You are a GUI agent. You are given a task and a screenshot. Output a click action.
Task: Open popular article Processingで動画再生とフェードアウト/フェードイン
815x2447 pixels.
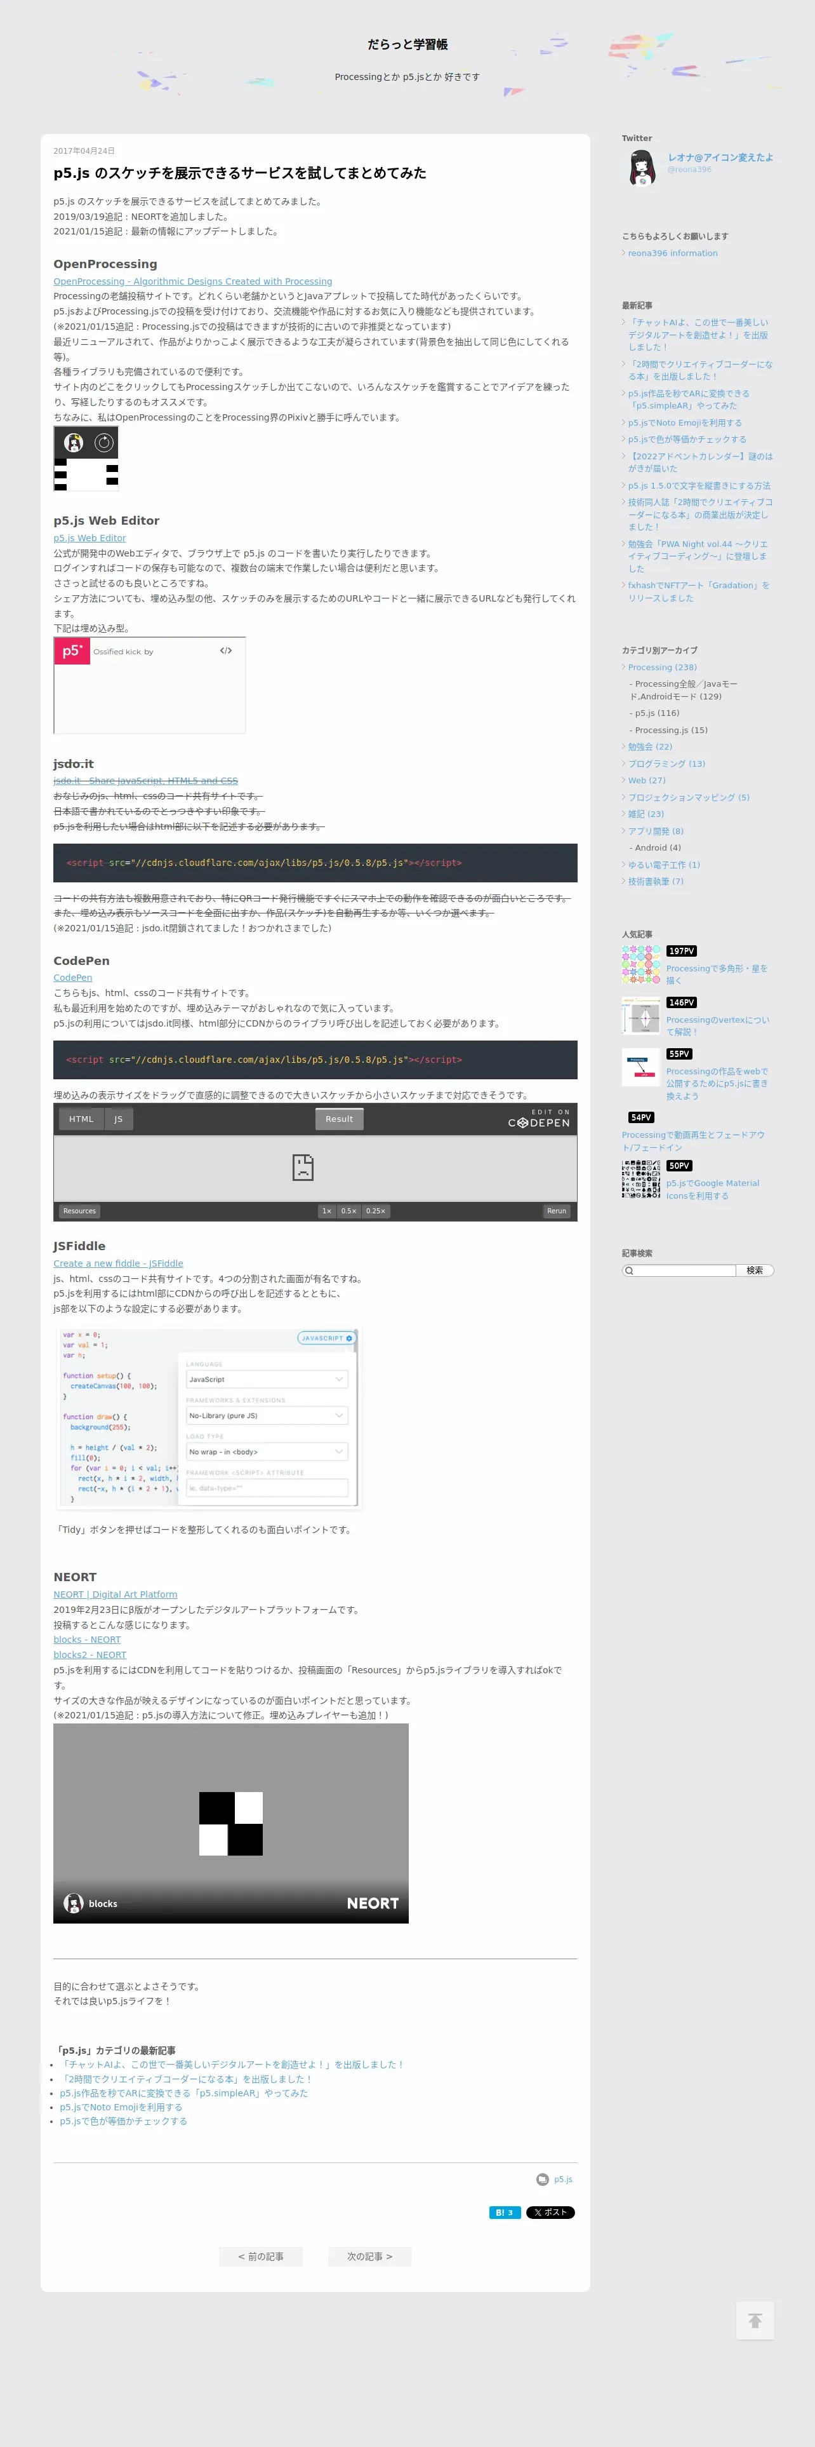pyautogui.click(x=694, y=1141)
